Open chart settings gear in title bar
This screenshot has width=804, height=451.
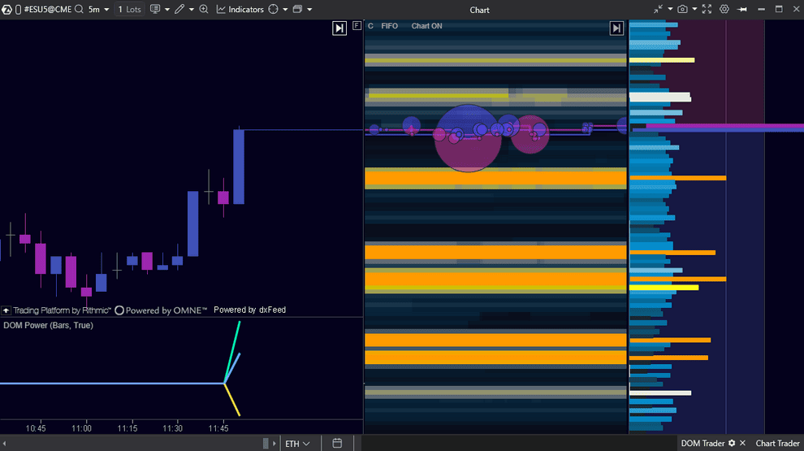pyautogui.click(x=724, y=10)
